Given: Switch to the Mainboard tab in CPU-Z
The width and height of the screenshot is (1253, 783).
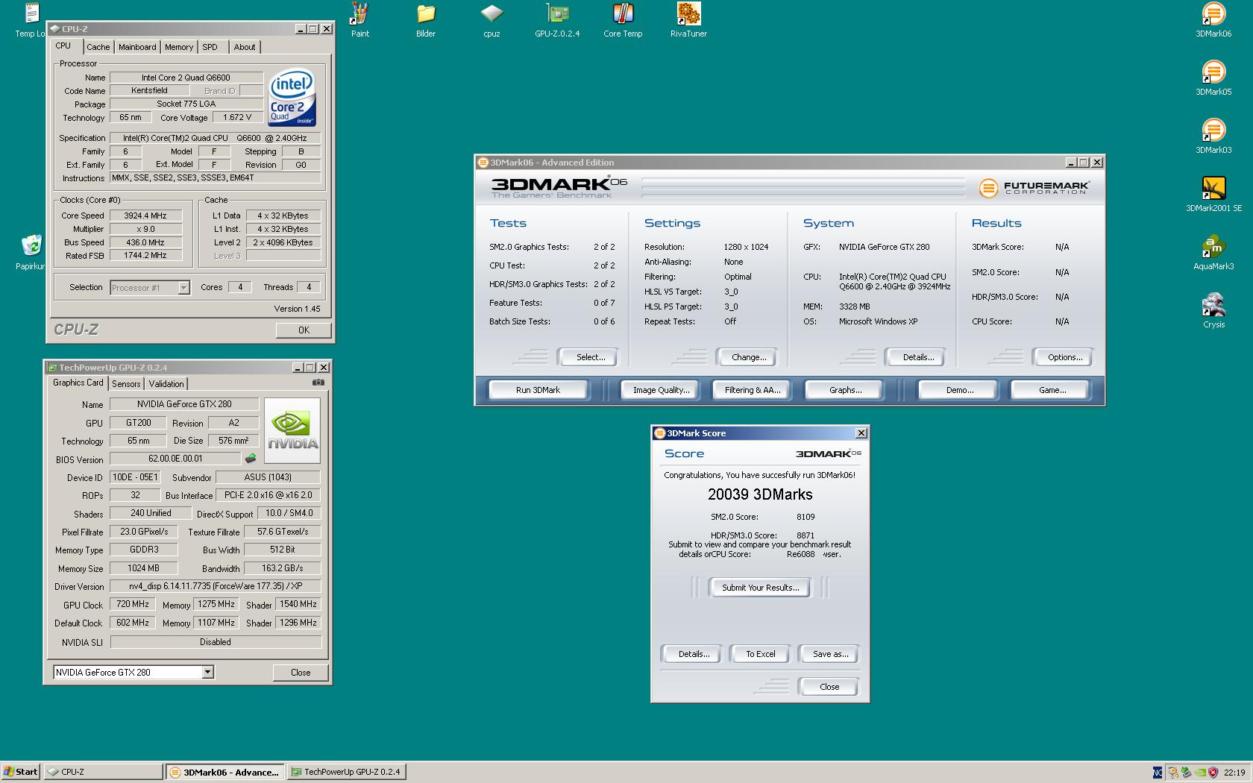Looking at the screenshot, I should click(137, 47).
